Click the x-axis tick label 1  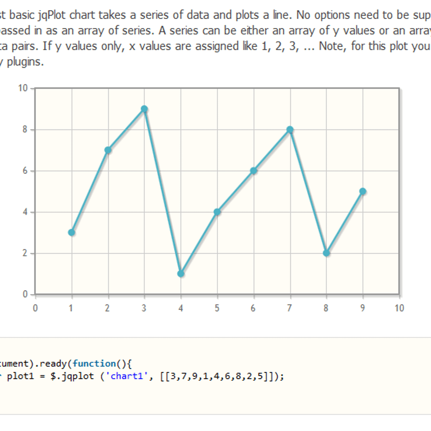71,308
